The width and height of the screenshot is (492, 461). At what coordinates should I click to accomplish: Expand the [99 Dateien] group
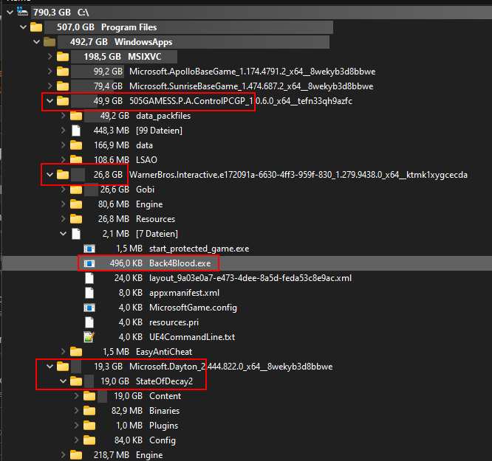(x=63, y=131)
